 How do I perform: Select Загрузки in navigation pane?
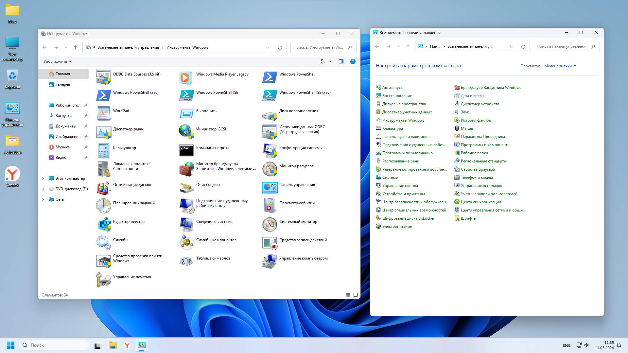pyautogui.click(x=63, y=116)
